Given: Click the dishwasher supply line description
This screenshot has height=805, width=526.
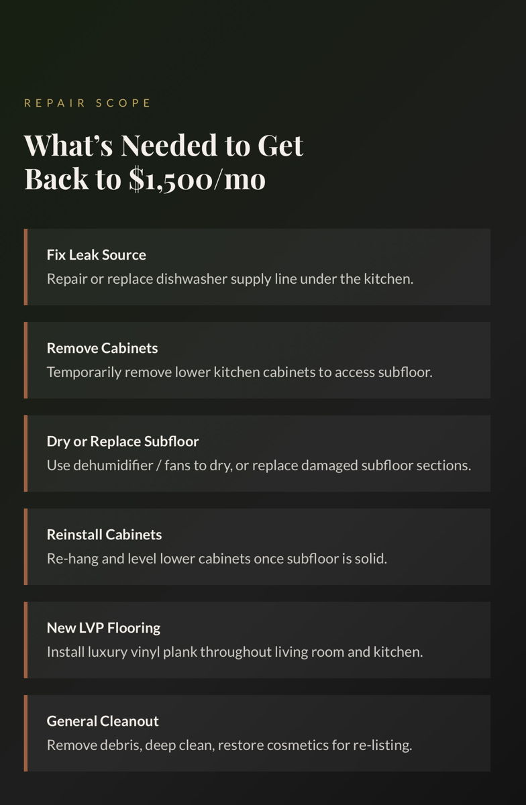Looking at the screenshot, I should (x=229, y=278).
